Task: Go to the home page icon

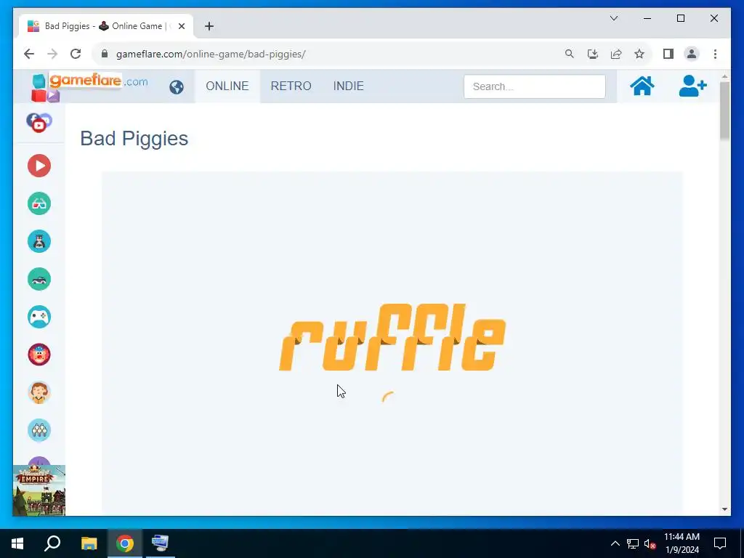Action: (642, 86)
